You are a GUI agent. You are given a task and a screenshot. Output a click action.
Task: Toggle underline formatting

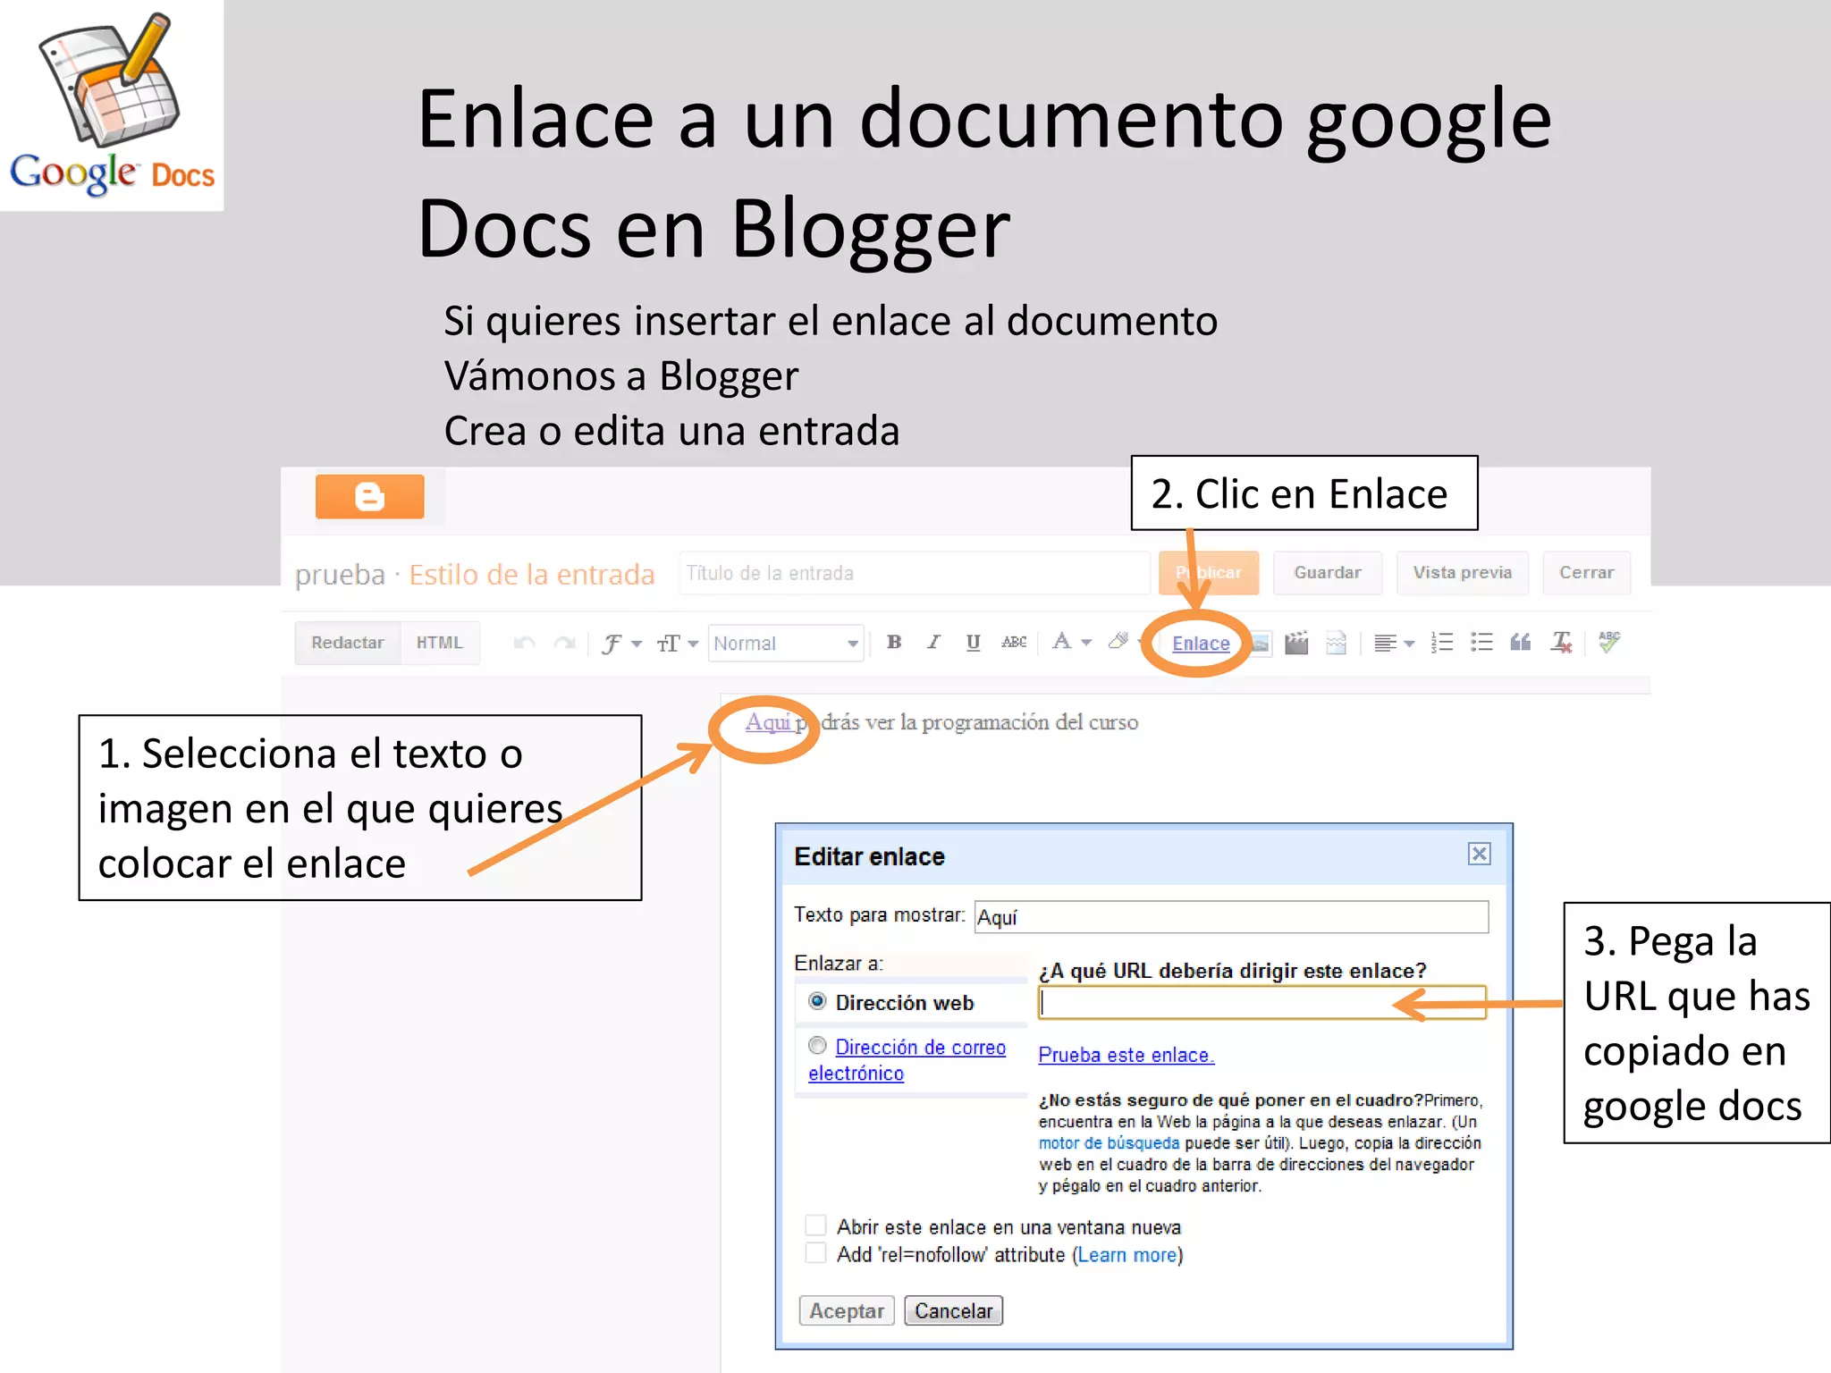(x=974, y=642)
